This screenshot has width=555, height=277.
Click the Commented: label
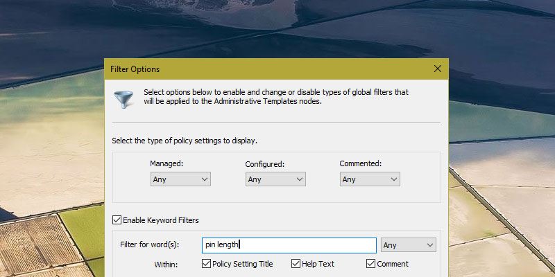361,164
